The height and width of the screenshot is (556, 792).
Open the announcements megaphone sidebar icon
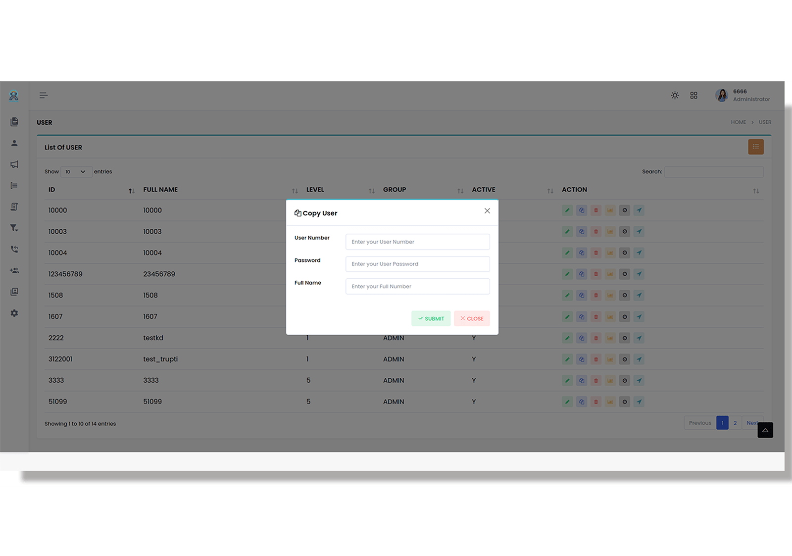point(14,164)
